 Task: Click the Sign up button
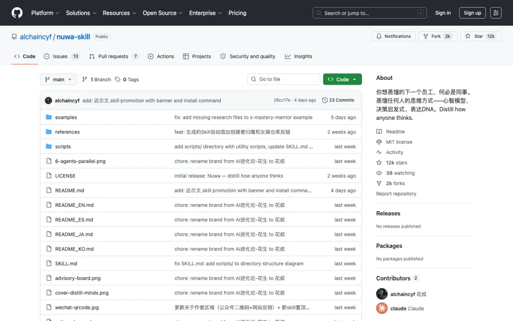coord(472,13)
